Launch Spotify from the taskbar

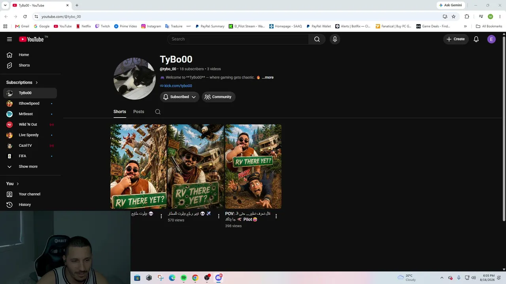point(183,278)
